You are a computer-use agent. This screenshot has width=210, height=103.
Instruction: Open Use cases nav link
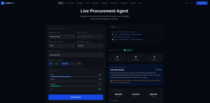(x=114, y=3)
